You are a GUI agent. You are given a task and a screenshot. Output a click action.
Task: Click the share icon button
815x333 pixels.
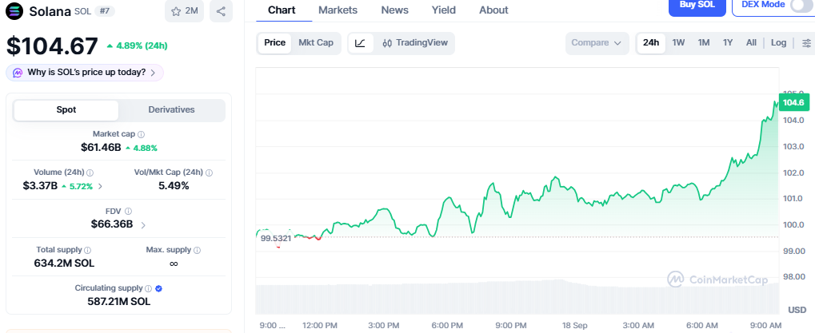pos(221,11)
